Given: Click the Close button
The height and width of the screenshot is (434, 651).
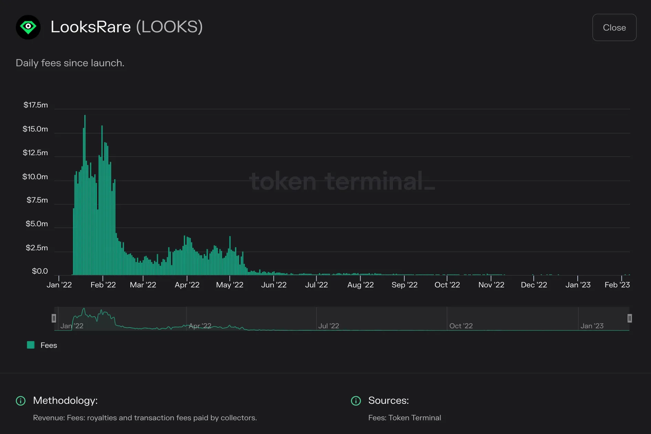Looking at the screenshot, I should [x=614, y=27].
